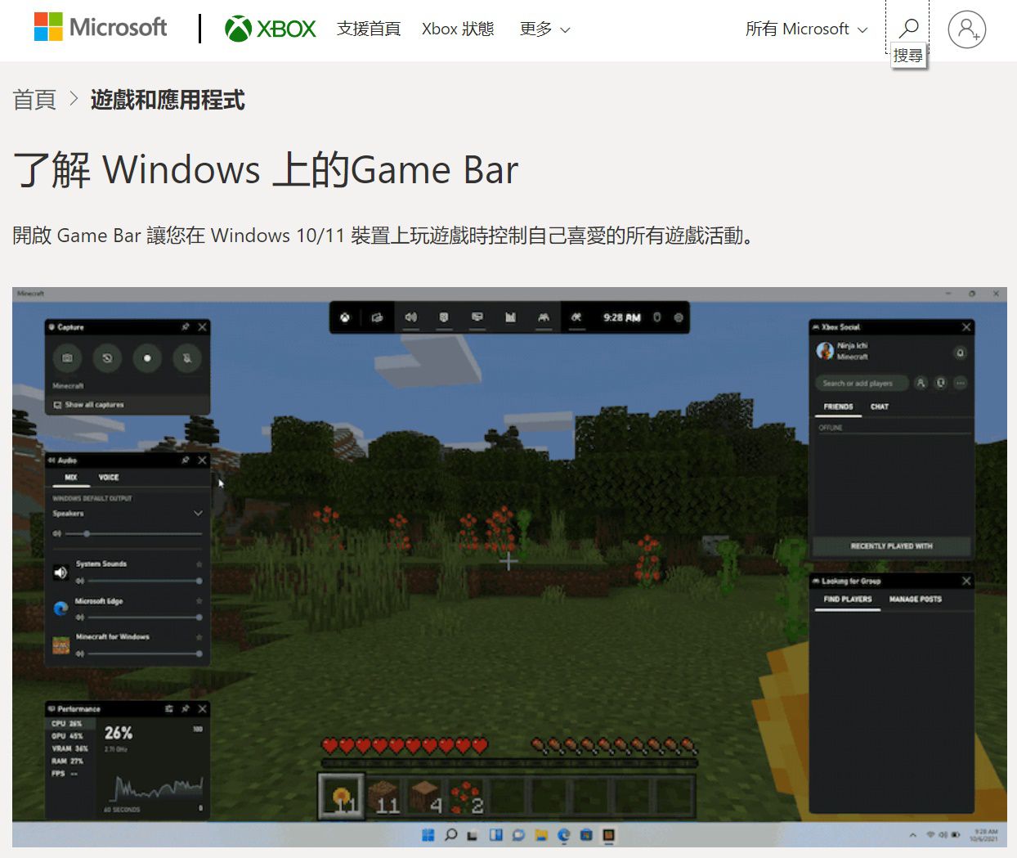Open the search magnifier in the header
Screen dimensions: 1017x858
908,28
